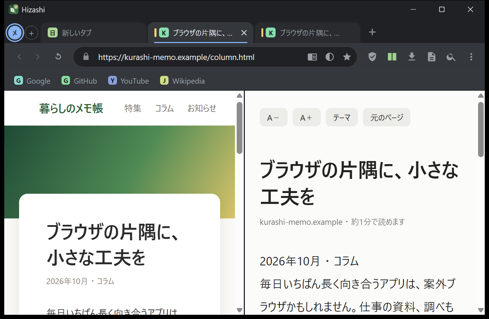Click the reader pane scrollbar down arrow
Screen dimensions: 489x319
pos(481,310)
